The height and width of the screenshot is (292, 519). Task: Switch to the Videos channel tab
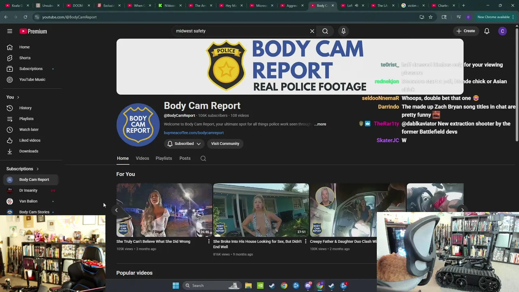(x=142, y=159)
